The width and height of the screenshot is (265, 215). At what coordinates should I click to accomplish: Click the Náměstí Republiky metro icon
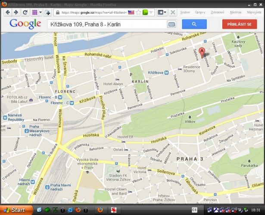[x=5, y=117]
